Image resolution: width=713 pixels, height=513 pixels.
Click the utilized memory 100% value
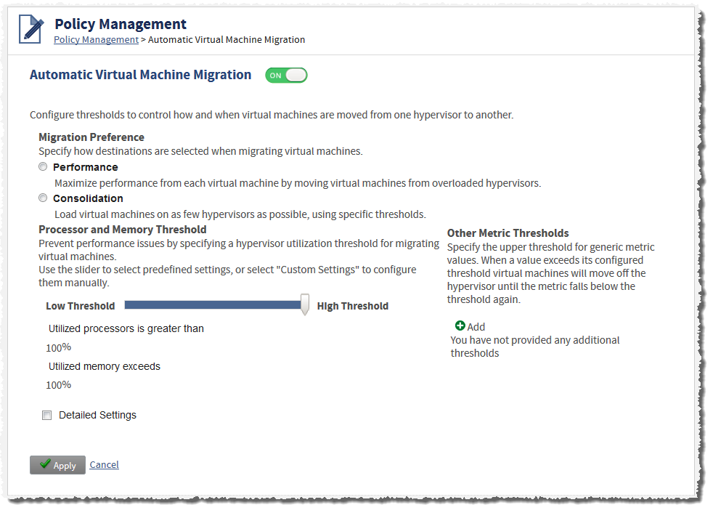(59, 385)
